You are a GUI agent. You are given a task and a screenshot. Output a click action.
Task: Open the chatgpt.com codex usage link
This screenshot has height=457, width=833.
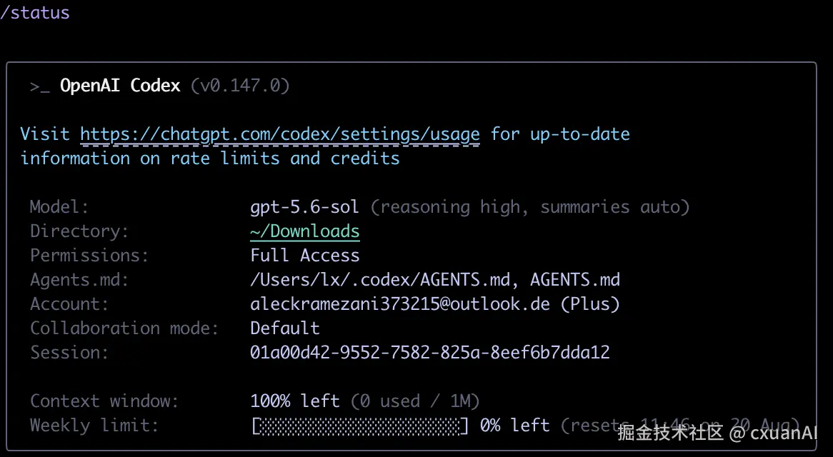point(280,134)
